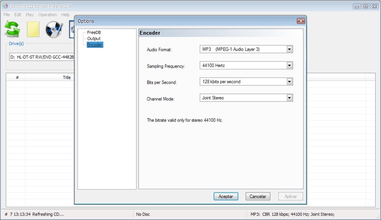The width and height of the screenshot is (381, 220).
Task: Select FreeDB in the options tree
Action: point(94,32)
